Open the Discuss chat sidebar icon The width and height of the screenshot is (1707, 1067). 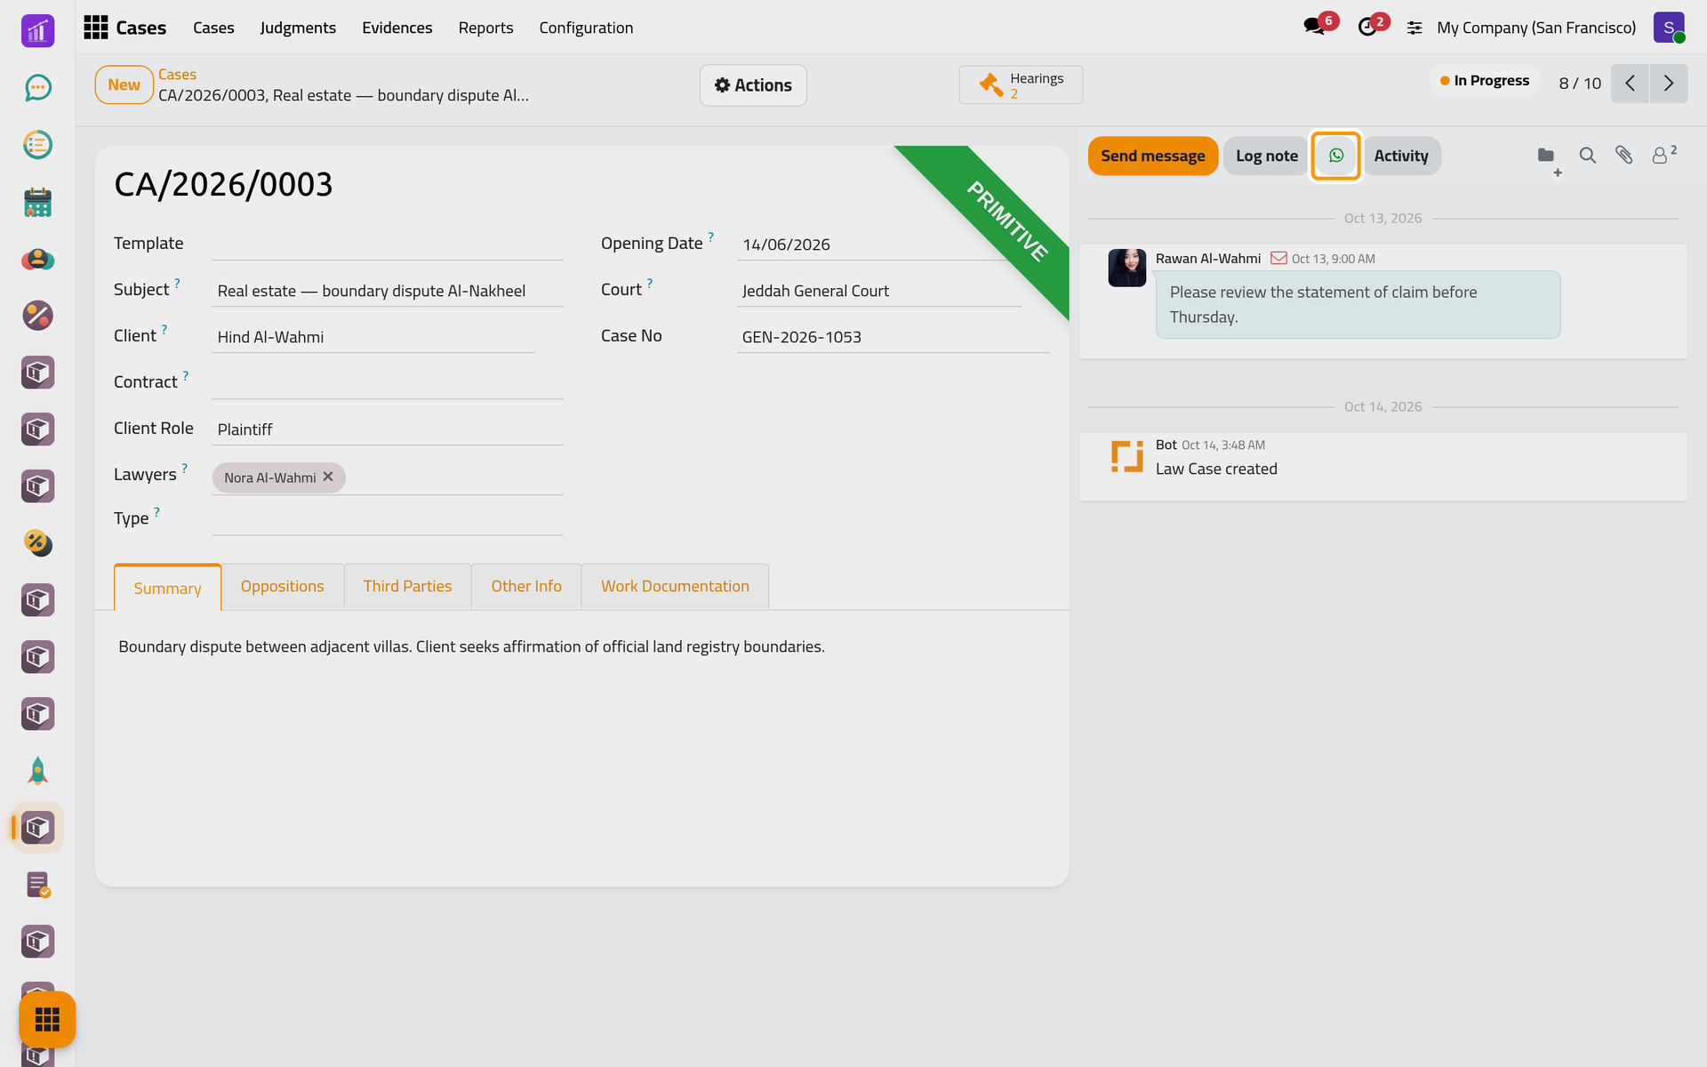coord(37,87)
